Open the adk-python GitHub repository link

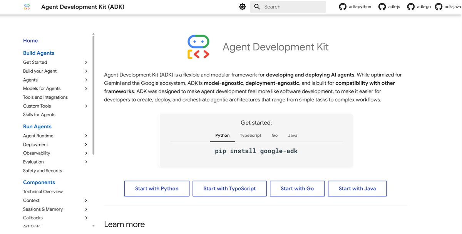pos(355,7)
